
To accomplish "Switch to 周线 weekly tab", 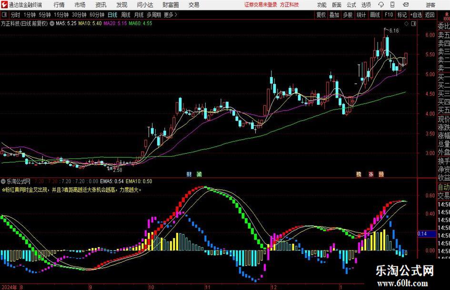I will (126, 15).
